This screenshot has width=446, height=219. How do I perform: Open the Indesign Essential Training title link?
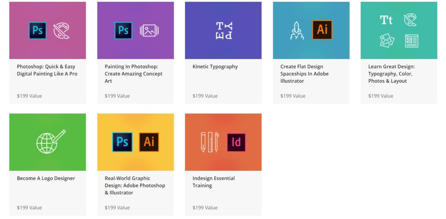coord(213,182)
